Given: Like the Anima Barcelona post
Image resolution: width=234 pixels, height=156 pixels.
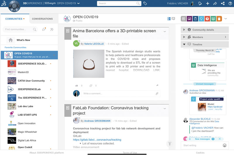Looking at the screenshot, I should 77,86.
